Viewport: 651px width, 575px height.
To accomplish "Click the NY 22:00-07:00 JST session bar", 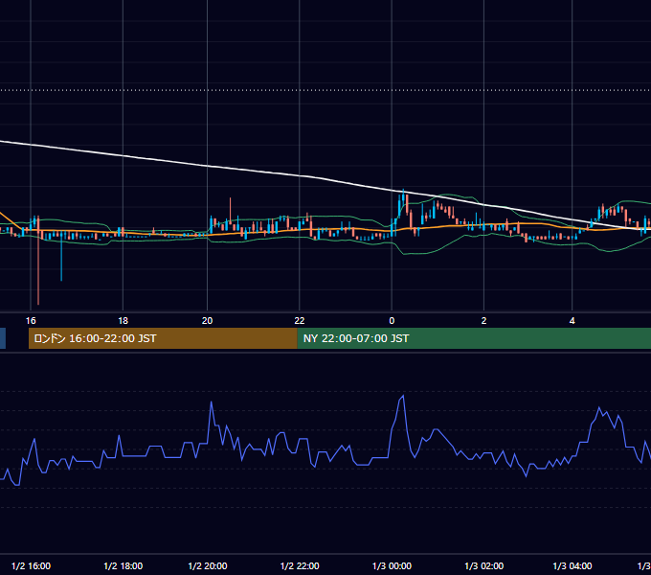I will point(474,338).
